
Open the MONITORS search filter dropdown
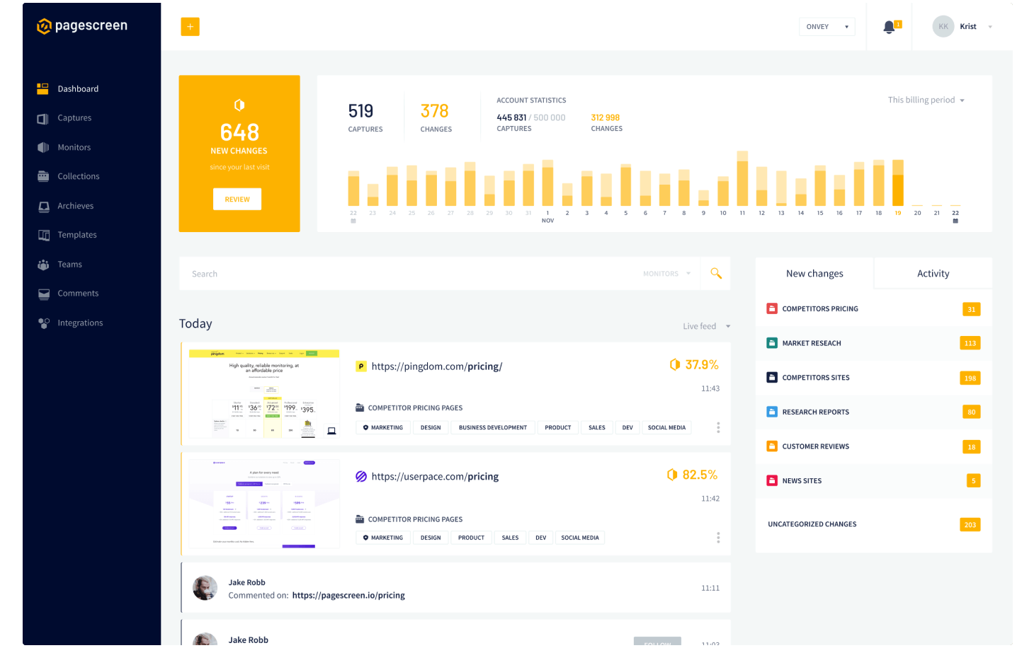[x=666, y=274]
